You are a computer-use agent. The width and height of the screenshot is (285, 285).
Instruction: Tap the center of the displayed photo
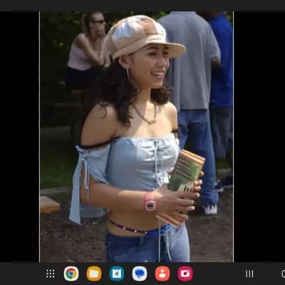(x=137, y=137)
